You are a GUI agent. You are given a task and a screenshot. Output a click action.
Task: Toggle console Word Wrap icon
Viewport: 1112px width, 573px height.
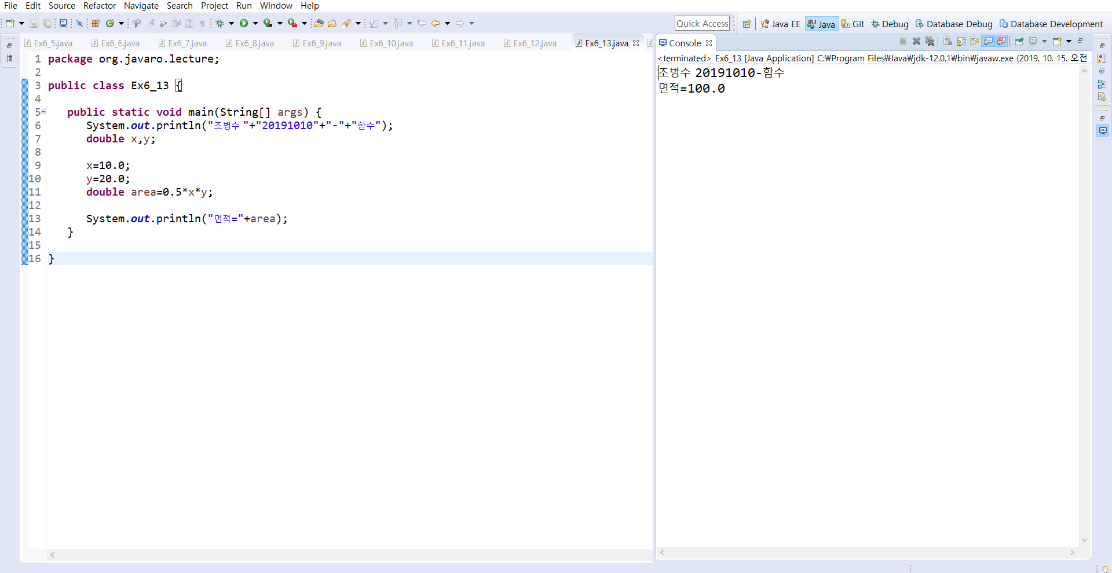(x=974, y=41)
